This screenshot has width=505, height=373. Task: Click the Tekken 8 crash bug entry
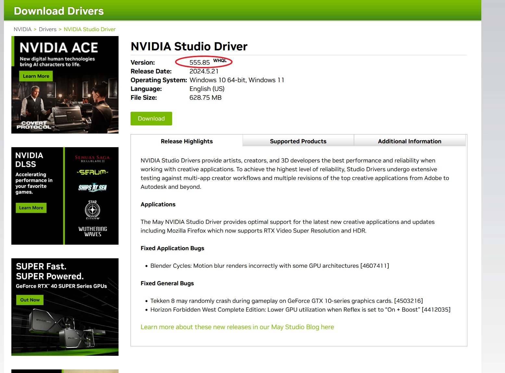(x=287, y=301)
